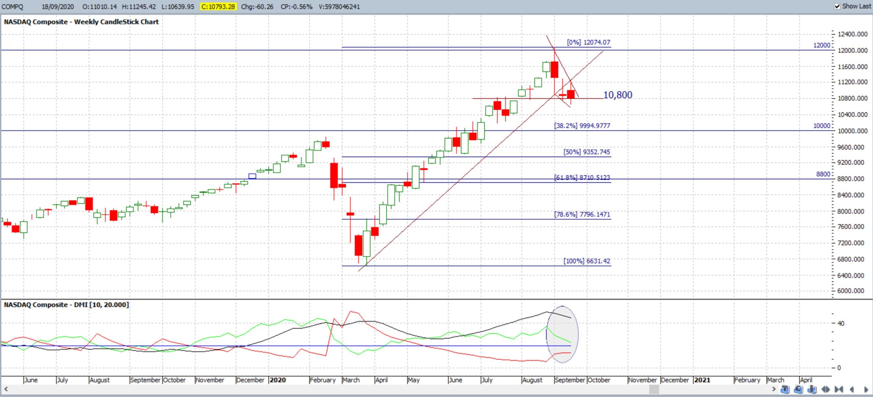
Task: Click the 8800 horizontal line label
Action: pos(823,174)
